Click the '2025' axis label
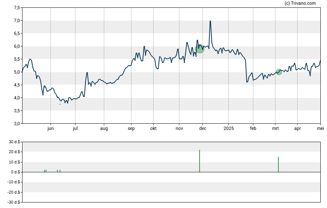The image size is (327, 208). (x=229, y=128)
